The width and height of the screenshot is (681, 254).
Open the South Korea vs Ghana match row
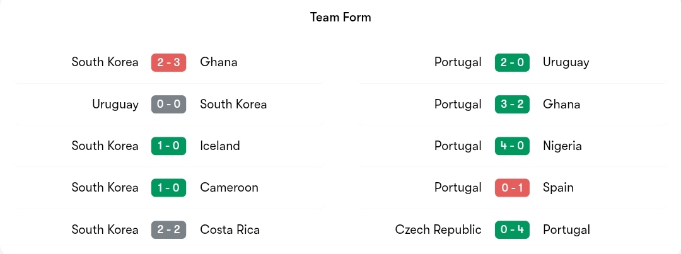click(x=170, y=62)
